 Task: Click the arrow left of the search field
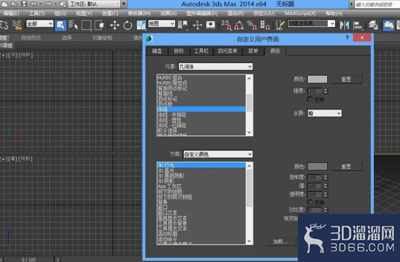352,4
